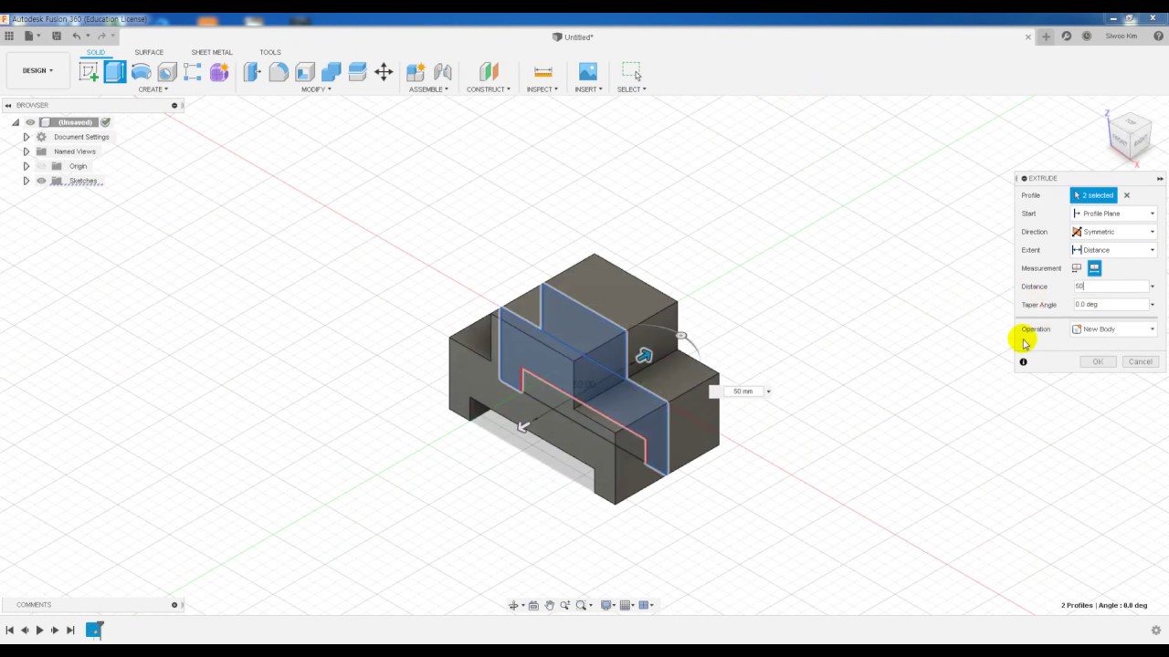
Task: Activate the Move/Copy arrows tool
Action: coord(384,72)
